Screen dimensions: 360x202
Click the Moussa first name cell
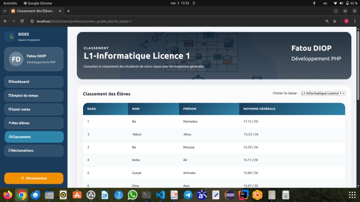(x=189, y=147)
